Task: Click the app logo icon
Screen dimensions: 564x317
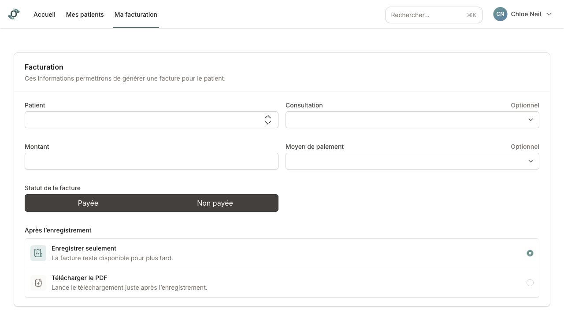Action: point(14,14)
